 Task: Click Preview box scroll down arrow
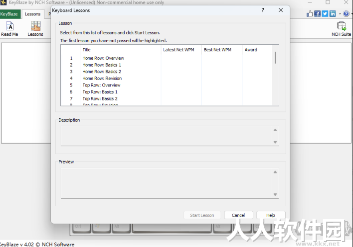tap(275, 194)
